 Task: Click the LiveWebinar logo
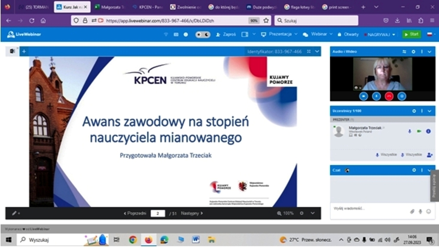[x=24, y=34]
